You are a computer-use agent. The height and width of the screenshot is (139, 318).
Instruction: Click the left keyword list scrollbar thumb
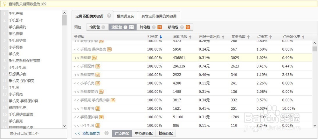click(65, 20)
